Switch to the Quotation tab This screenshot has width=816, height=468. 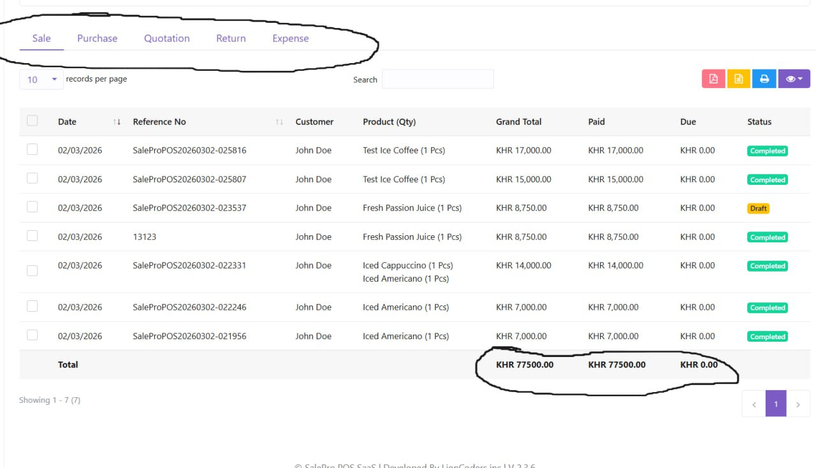click(x=167, y=38)
